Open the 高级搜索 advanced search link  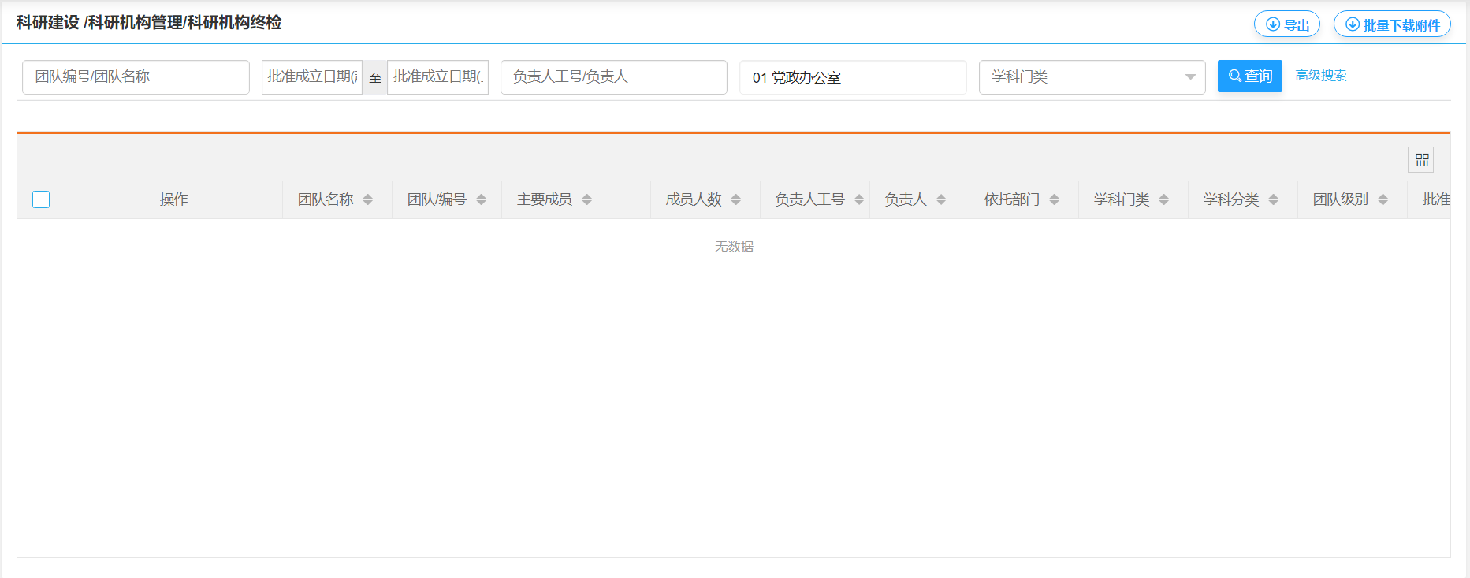coord(1321,76)
